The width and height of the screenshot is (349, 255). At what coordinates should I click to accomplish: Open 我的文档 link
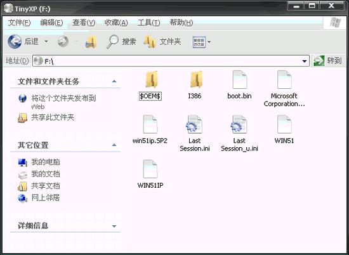tap(46, 174)
